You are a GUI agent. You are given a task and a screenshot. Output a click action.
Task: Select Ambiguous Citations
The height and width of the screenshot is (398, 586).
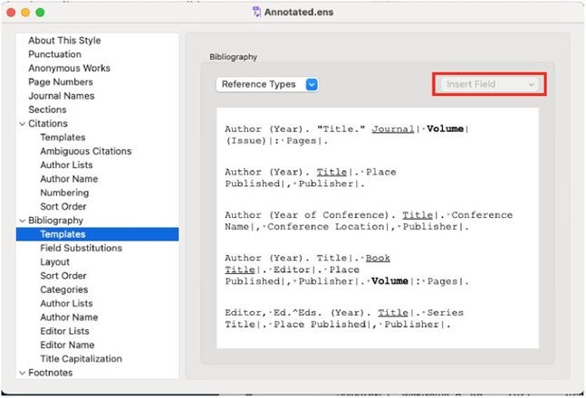point(86,151)
